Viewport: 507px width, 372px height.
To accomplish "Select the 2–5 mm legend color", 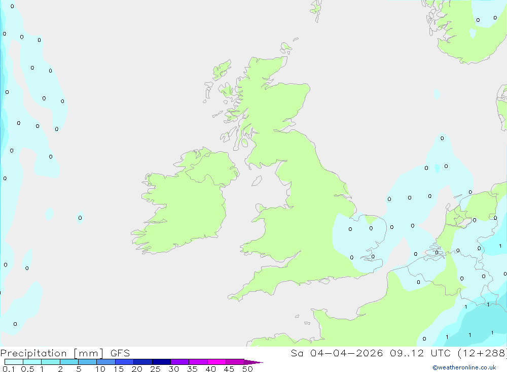I will point(69,362).
